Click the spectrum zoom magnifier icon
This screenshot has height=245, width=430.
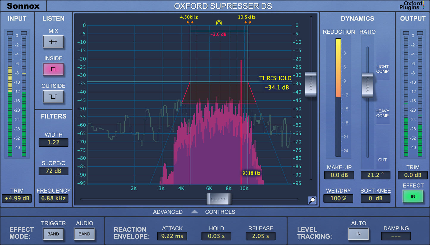pos(312,200)
